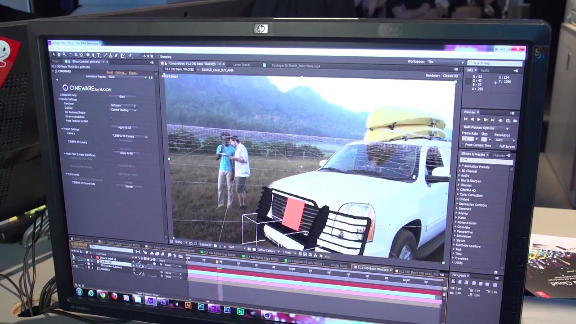
Task: Toggle the No Textures/Shader checkbox
Action: click(112, 113)
